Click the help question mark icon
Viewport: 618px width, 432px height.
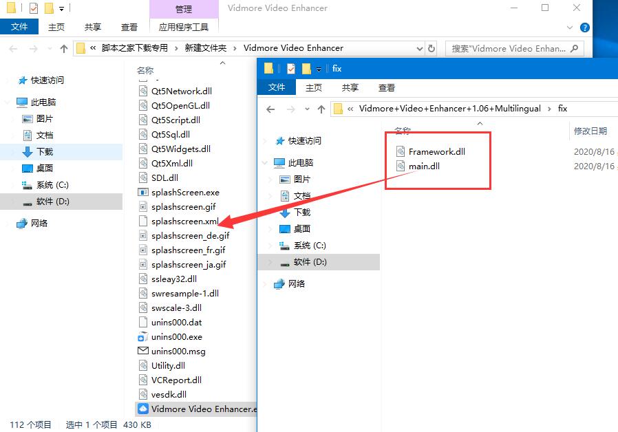click(585, 28)
